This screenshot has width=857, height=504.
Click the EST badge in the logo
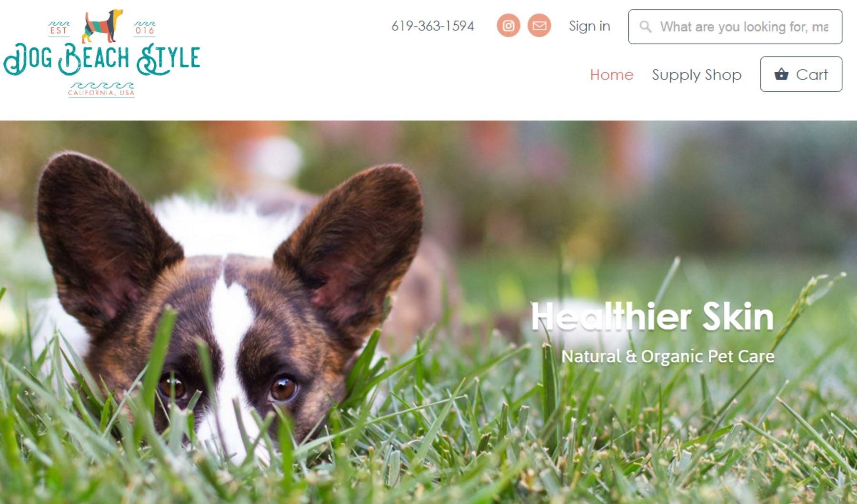[x=59, y=28]
